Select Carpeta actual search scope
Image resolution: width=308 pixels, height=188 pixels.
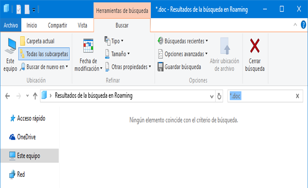37,41
